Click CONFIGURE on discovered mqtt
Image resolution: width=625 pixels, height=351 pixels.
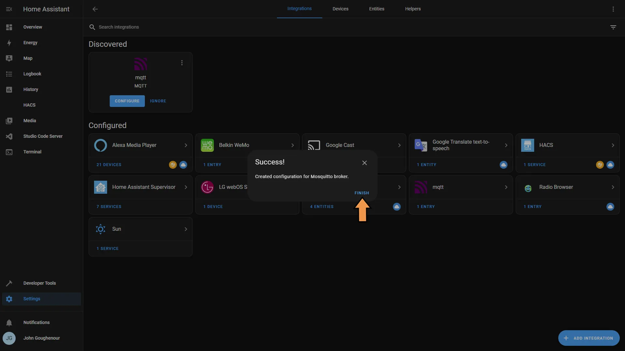[127, 101]
